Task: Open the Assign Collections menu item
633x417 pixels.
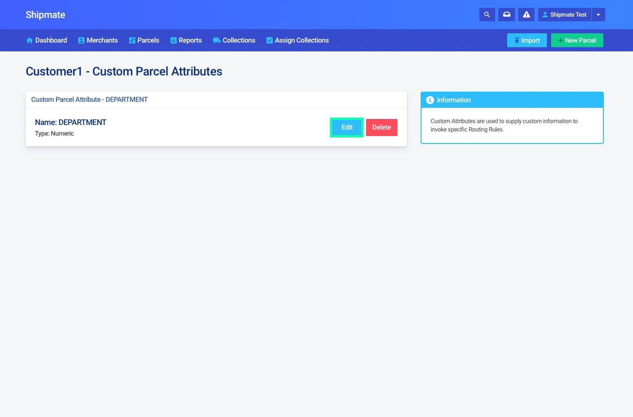Action: pos(298,40)
